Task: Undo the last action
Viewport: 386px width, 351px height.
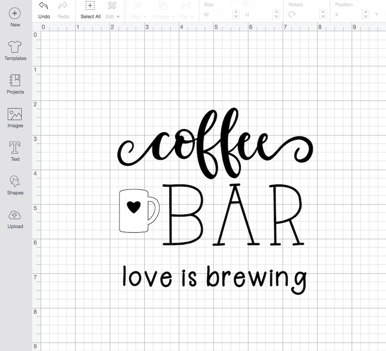Action: click(43, 10)
